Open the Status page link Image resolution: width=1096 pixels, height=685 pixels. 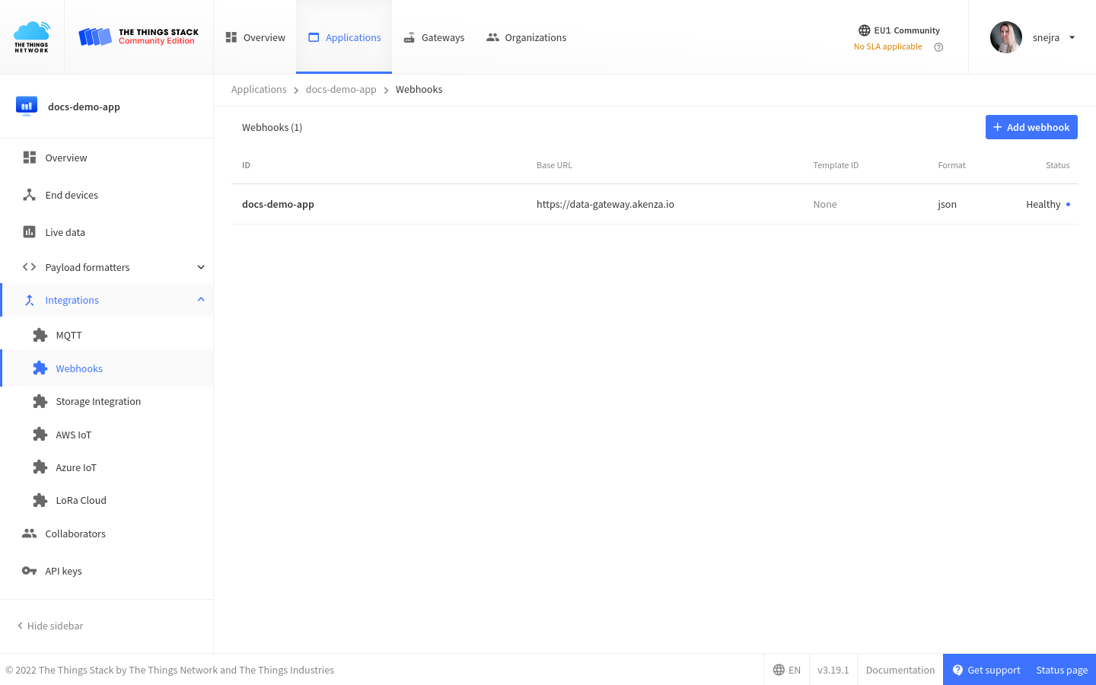[1061, 670]
